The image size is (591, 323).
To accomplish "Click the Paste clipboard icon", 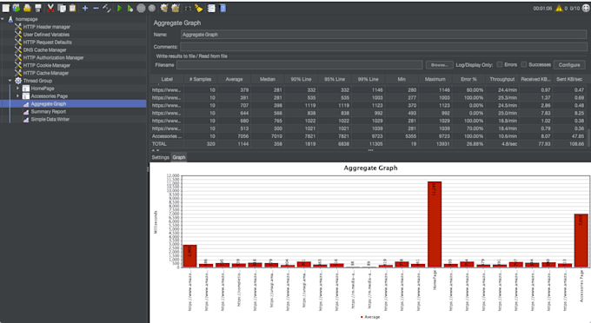I will 72,8.
